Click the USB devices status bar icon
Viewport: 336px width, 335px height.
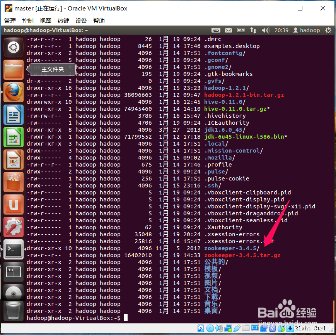point(237,328)
